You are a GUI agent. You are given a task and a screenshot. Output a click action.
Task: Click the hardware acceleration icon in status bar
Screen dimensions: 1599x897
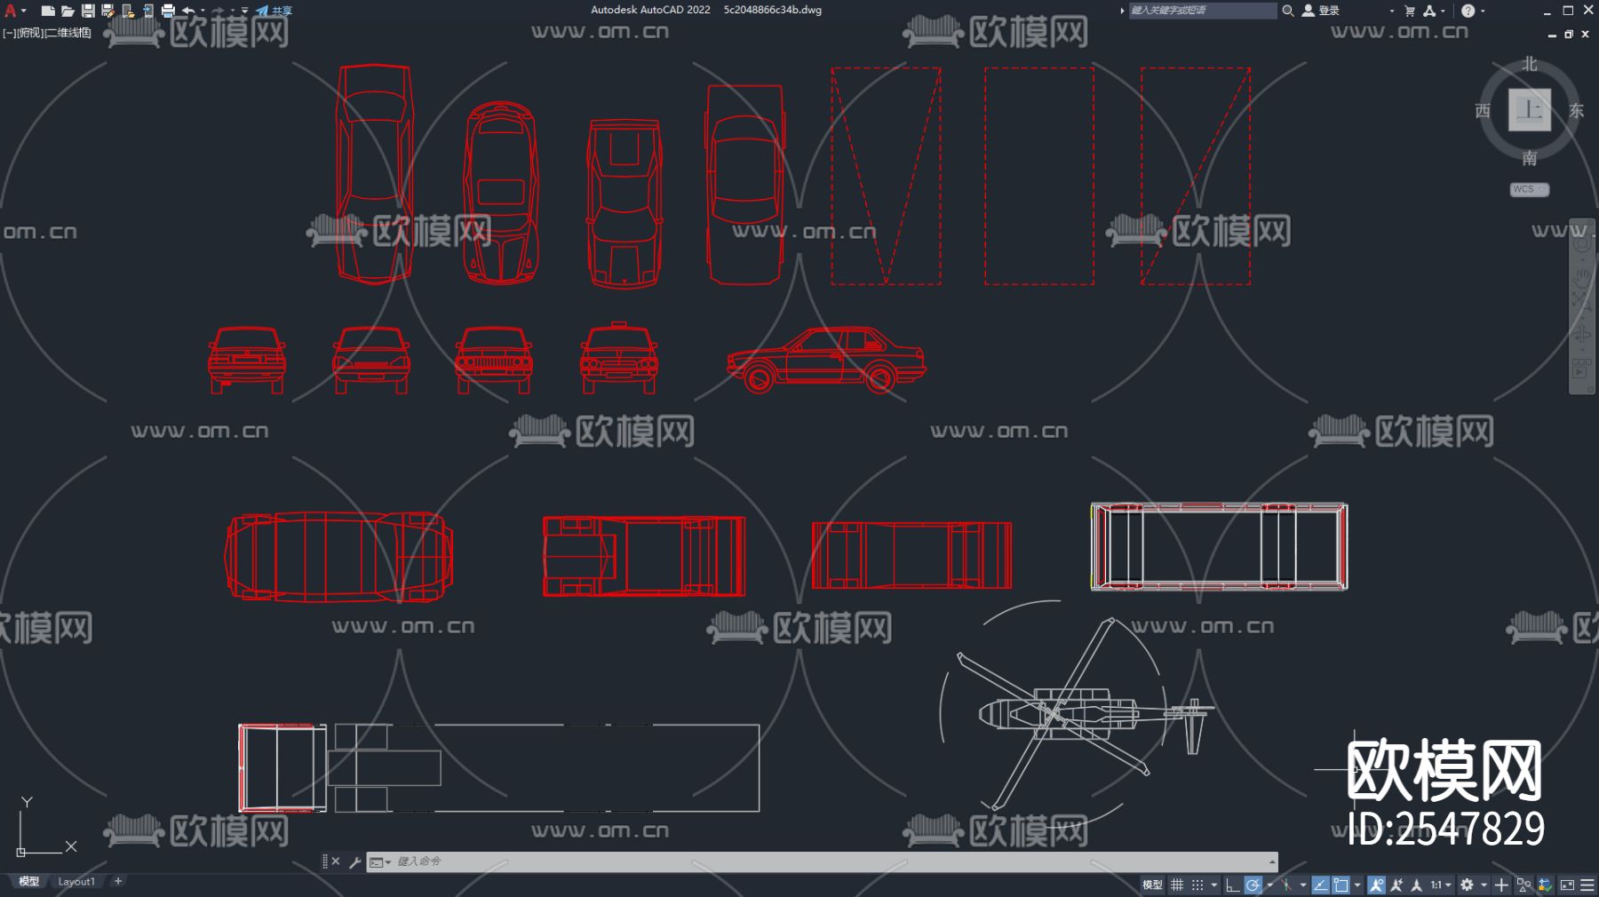pos(1545,885)
